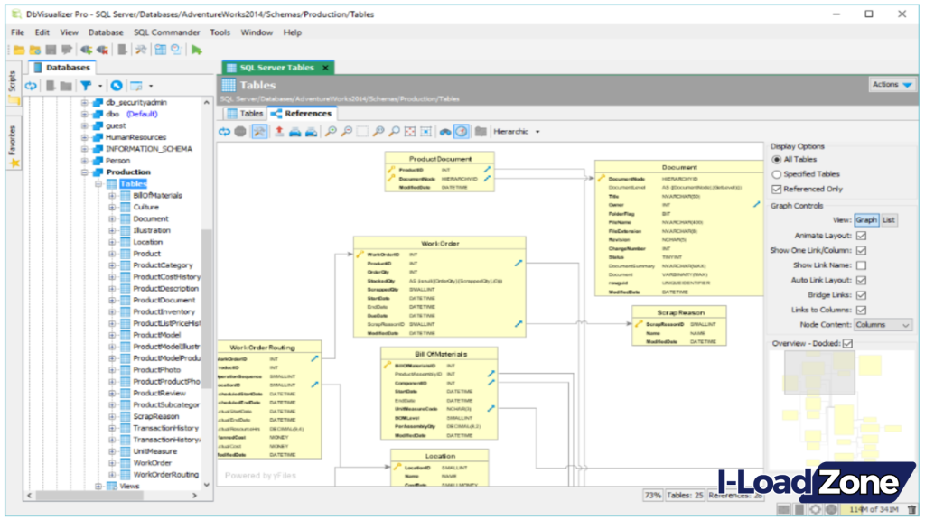The height and width of the screenshot is (520, 925).
Task: Click the blue round locate icon in Databases panel
Action: 117,86
